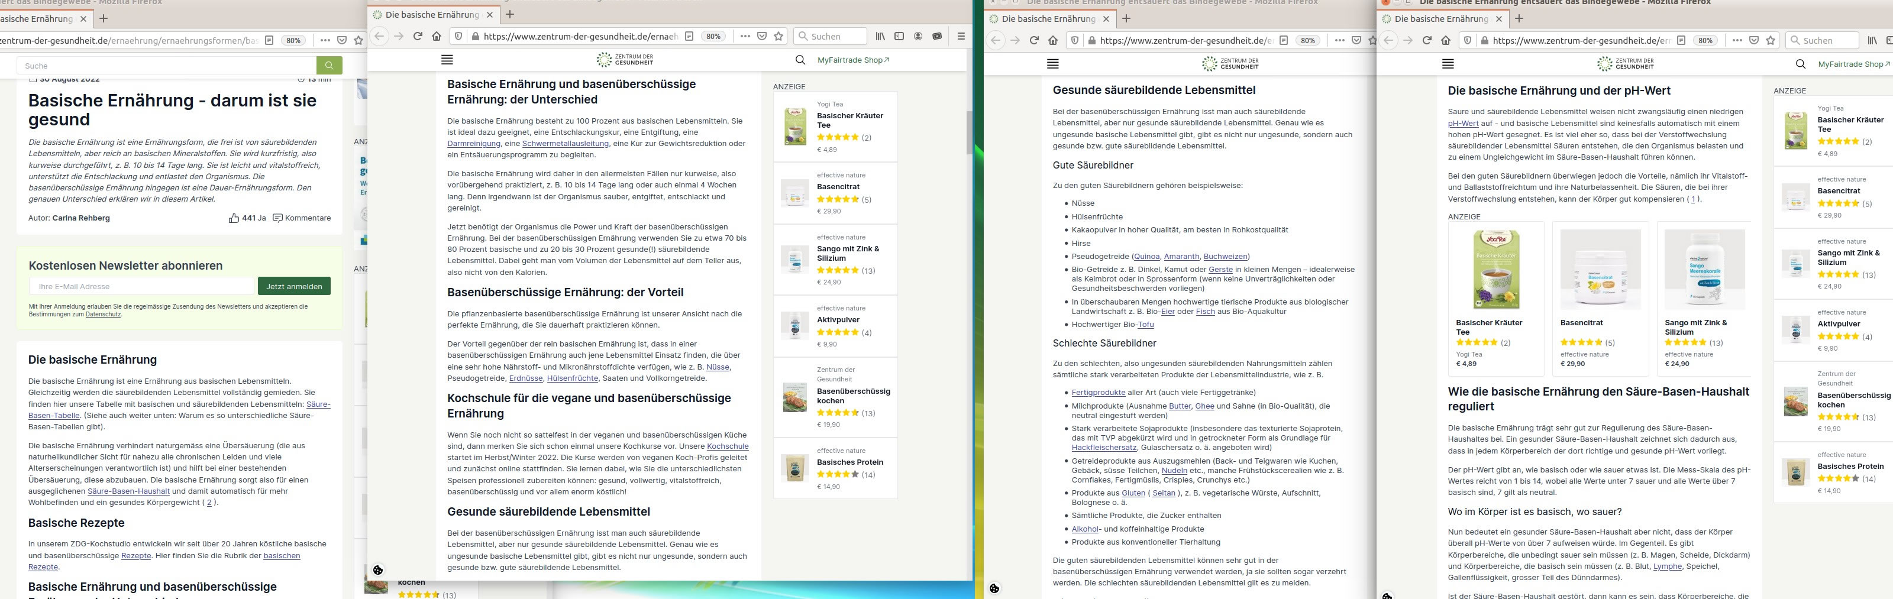
Task: Toggle reader view in the Kochschule article window
Action: point(689,36)
